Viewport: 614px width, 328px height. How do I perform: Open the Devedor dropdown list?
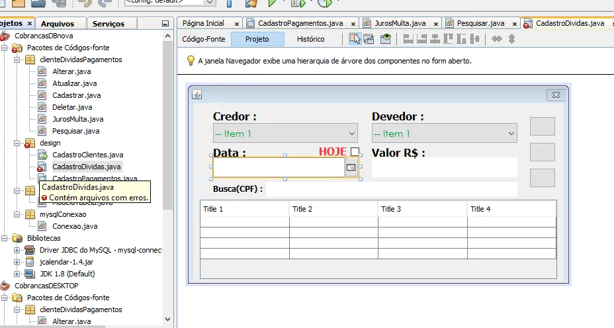(444, 134)
